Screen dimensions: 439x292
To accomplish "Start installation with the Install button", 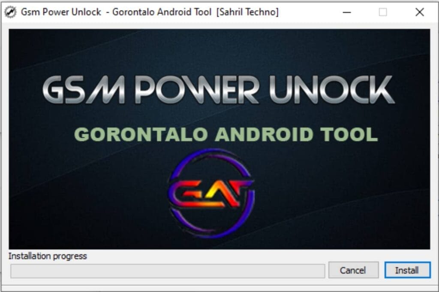I will coord(406,271).
